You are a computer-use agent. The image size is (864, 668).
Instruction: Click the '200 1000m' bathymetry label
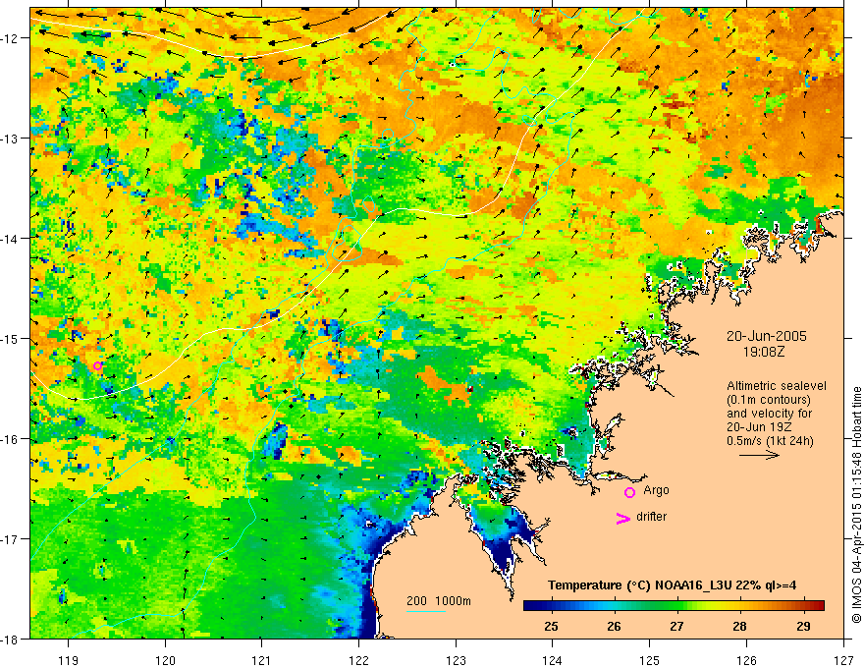click(x=439, y=601)
